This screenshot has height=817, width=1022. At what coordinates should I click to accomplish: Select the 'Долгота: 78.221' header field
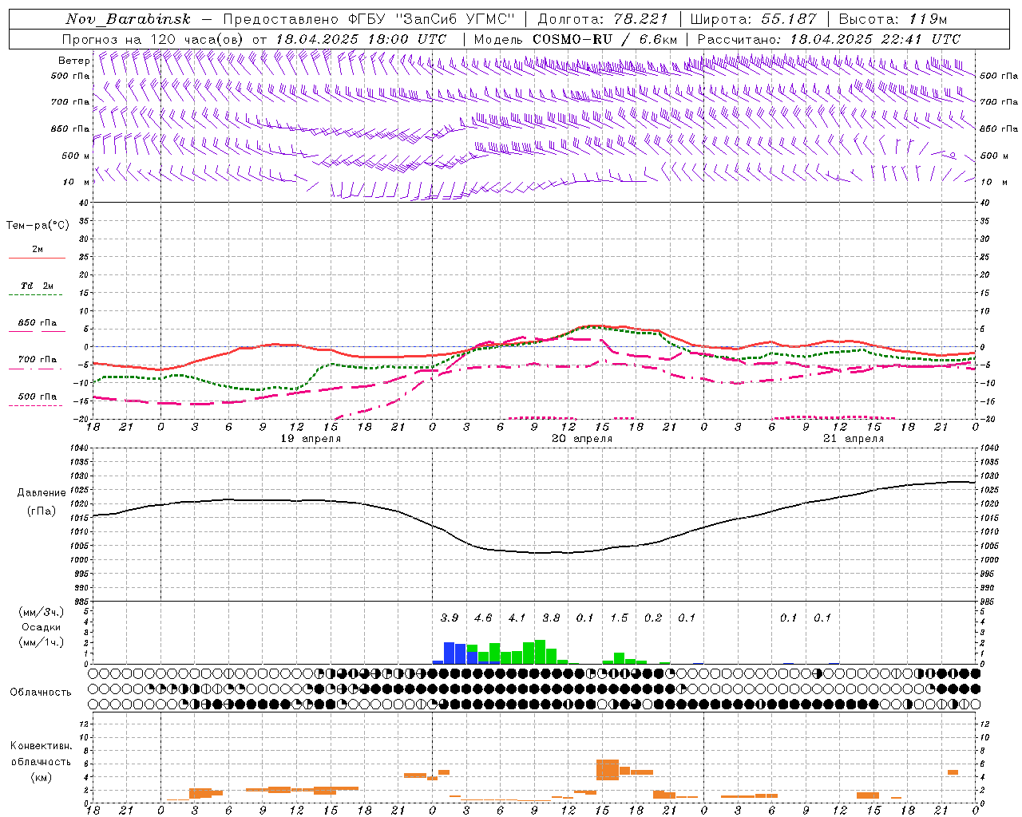(602, 19)
